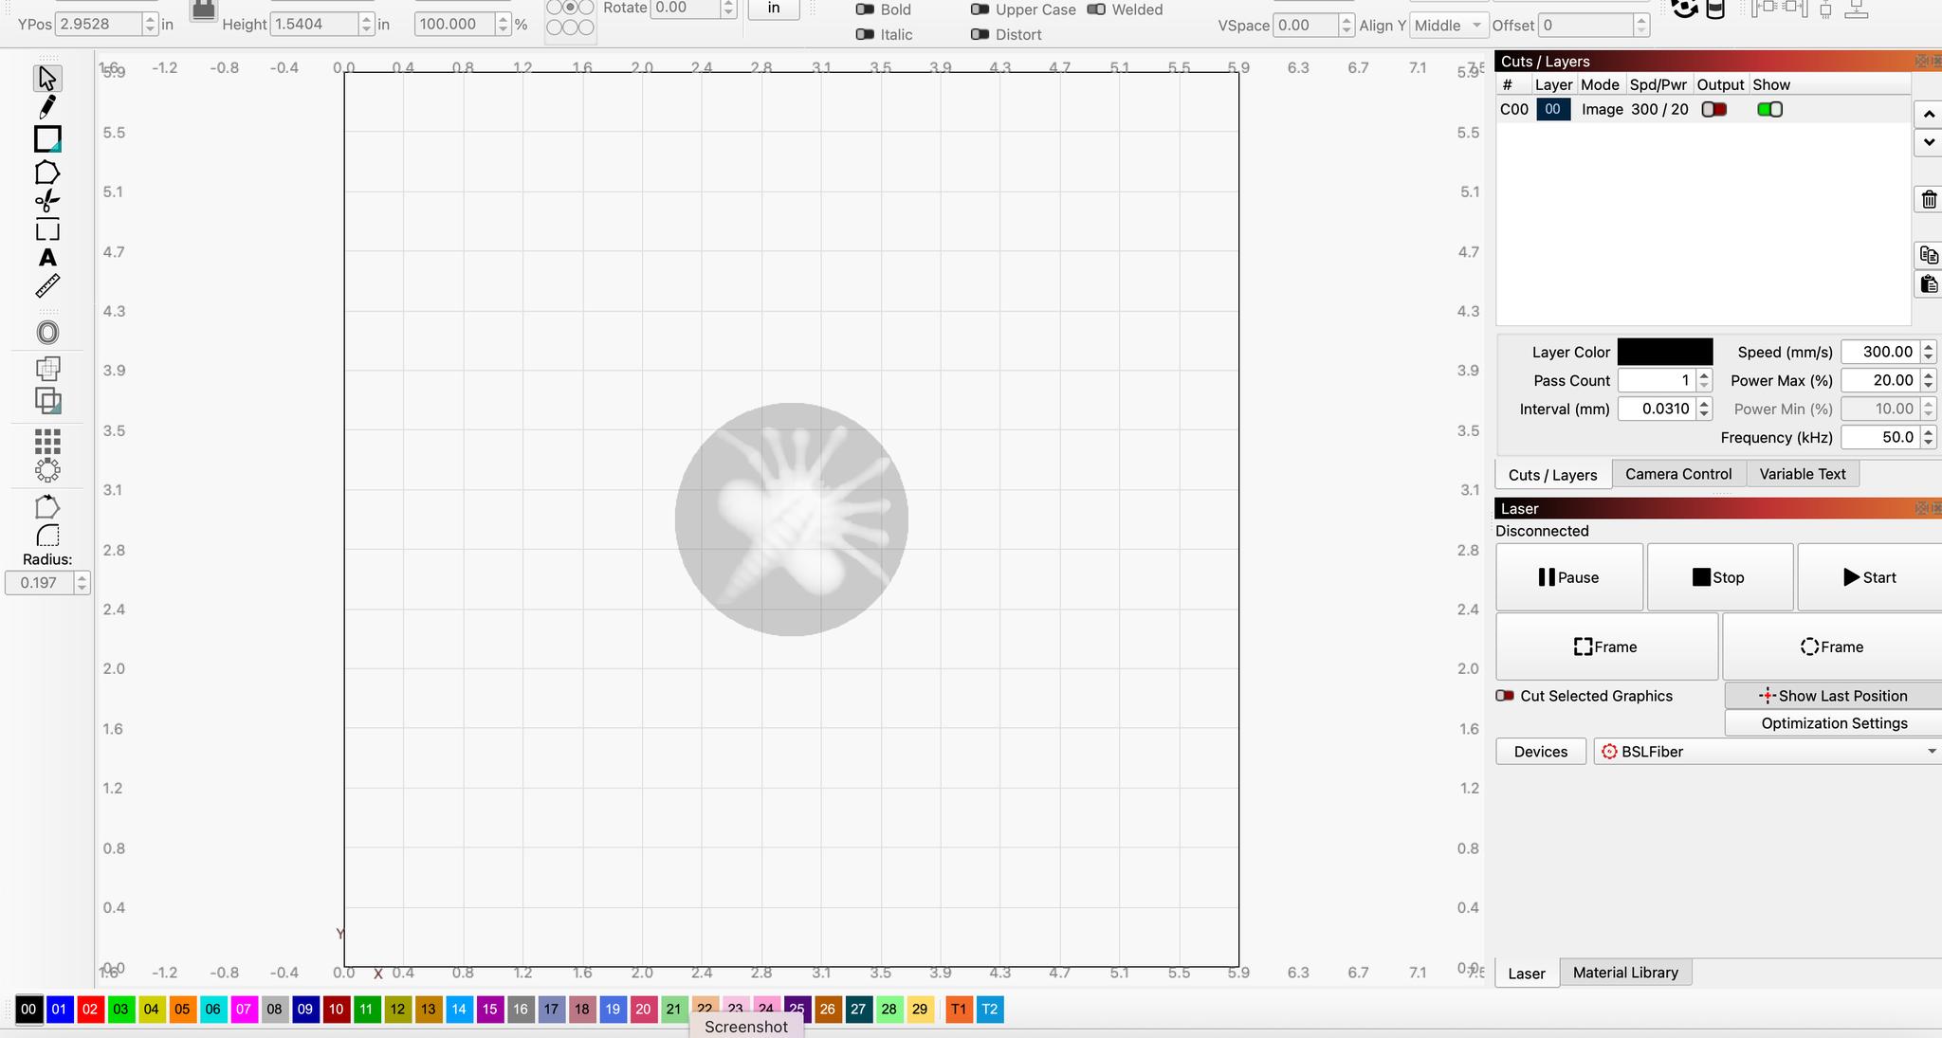Select the Polygon tool

47,173
